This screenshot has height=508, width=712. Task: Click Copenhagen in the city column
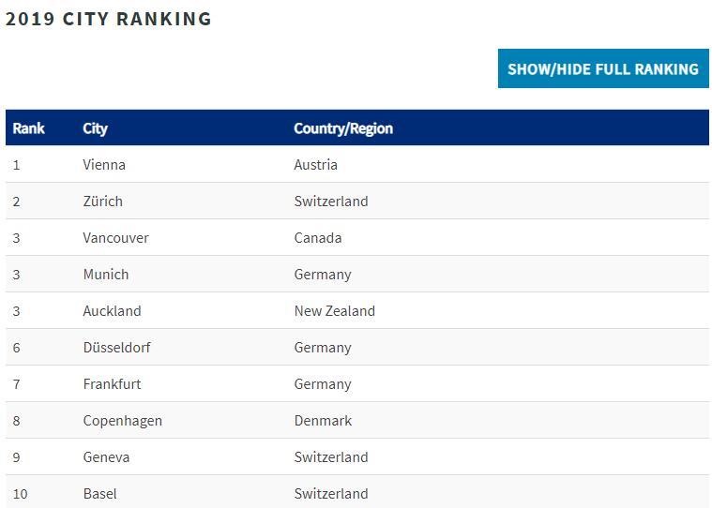tap(122, 421)
